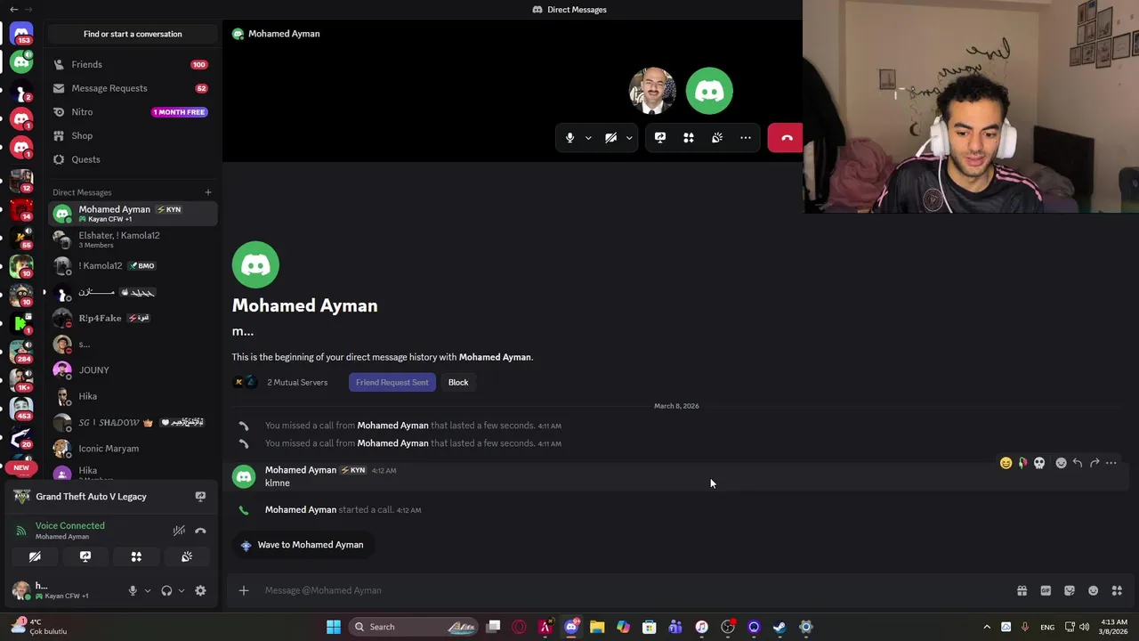Open Quests

(x=132, y=159)
